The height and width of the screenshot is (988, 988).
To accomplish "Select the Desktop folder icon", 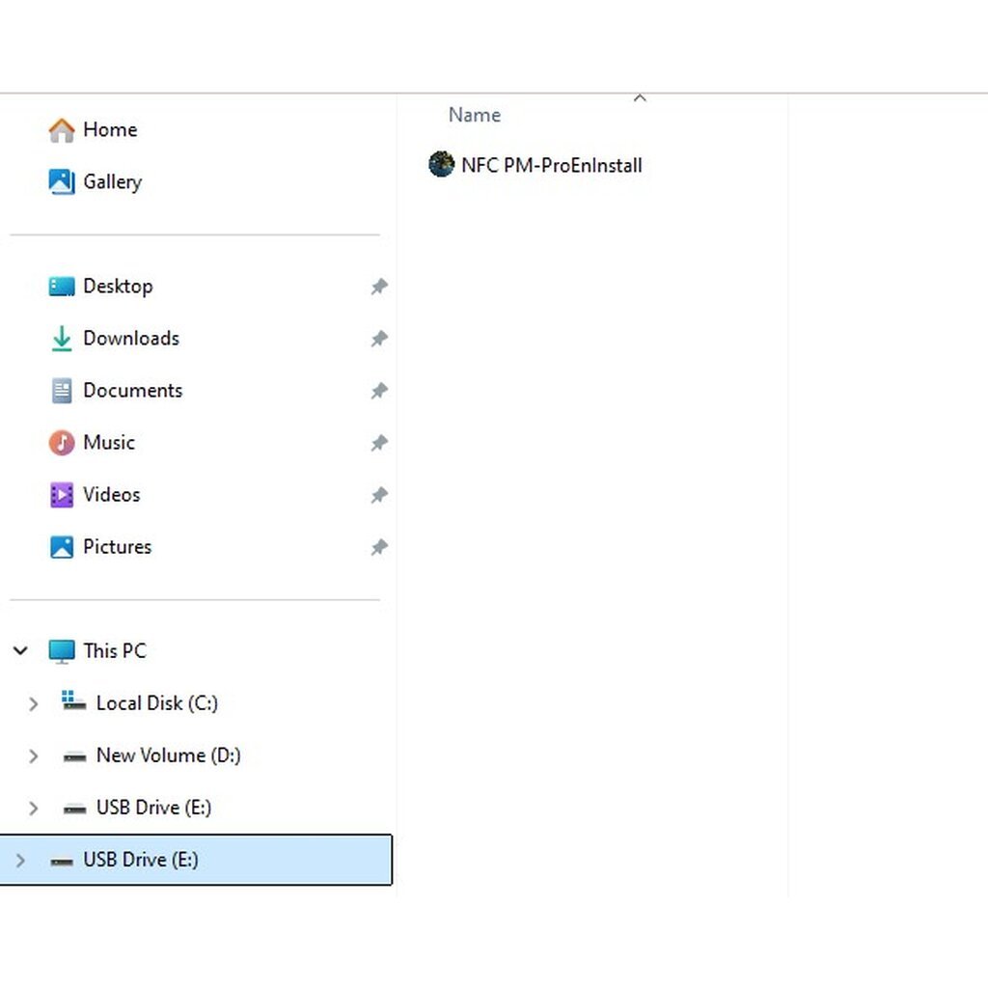I will point(61,286).
